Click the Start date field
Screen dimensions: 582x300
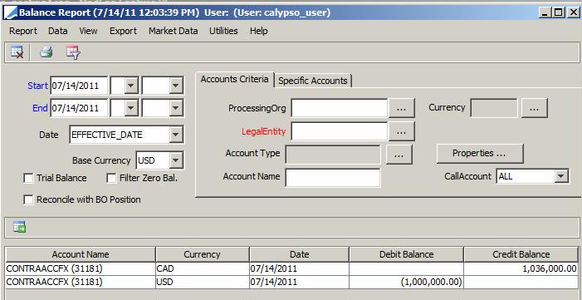(x=79, y=86)
